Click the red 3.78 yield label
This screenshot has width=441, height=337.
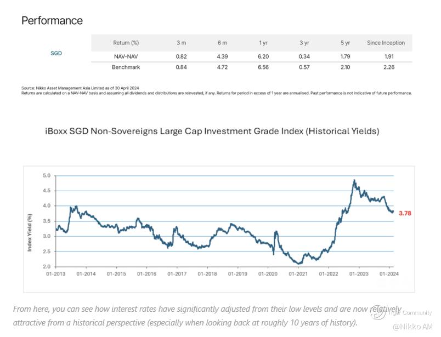(x=405, y=213)
